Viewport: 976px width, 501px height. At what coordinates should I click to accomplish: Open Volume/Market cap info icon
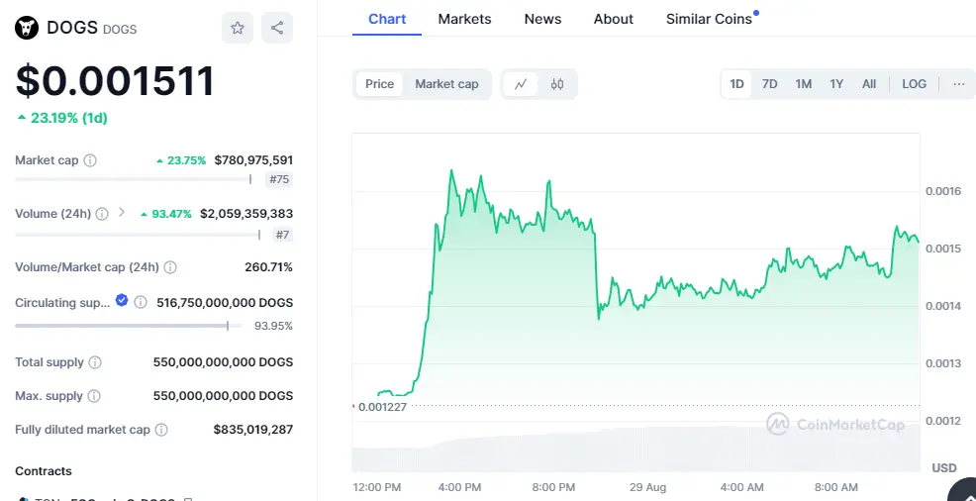pos(170,267)
